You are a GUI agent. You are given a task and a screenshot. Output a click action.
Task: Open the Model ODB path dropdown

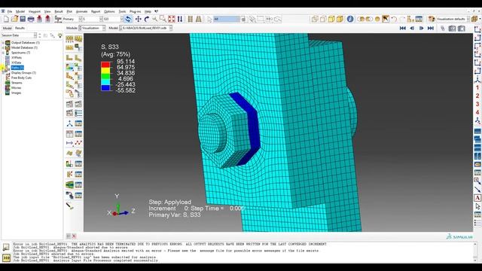145,28
